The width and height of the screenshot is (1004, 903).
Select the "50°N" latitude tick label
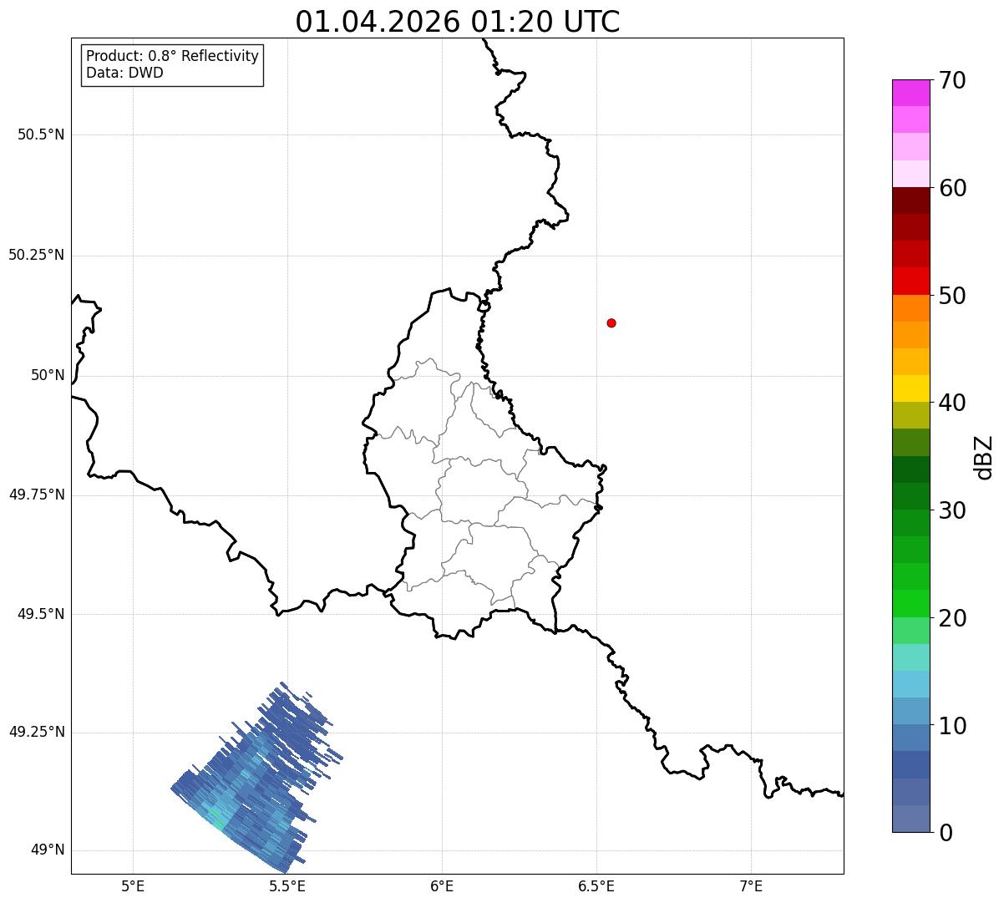[48, 375]
